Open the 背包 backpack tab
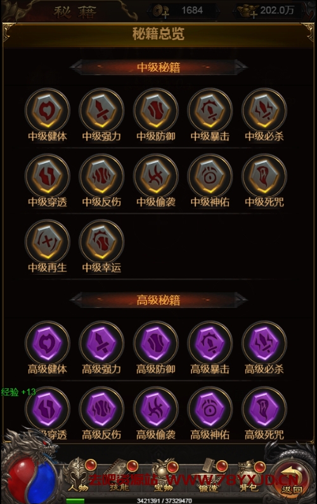The width and height of the screenshot is (317, 504). click(249, 477)
